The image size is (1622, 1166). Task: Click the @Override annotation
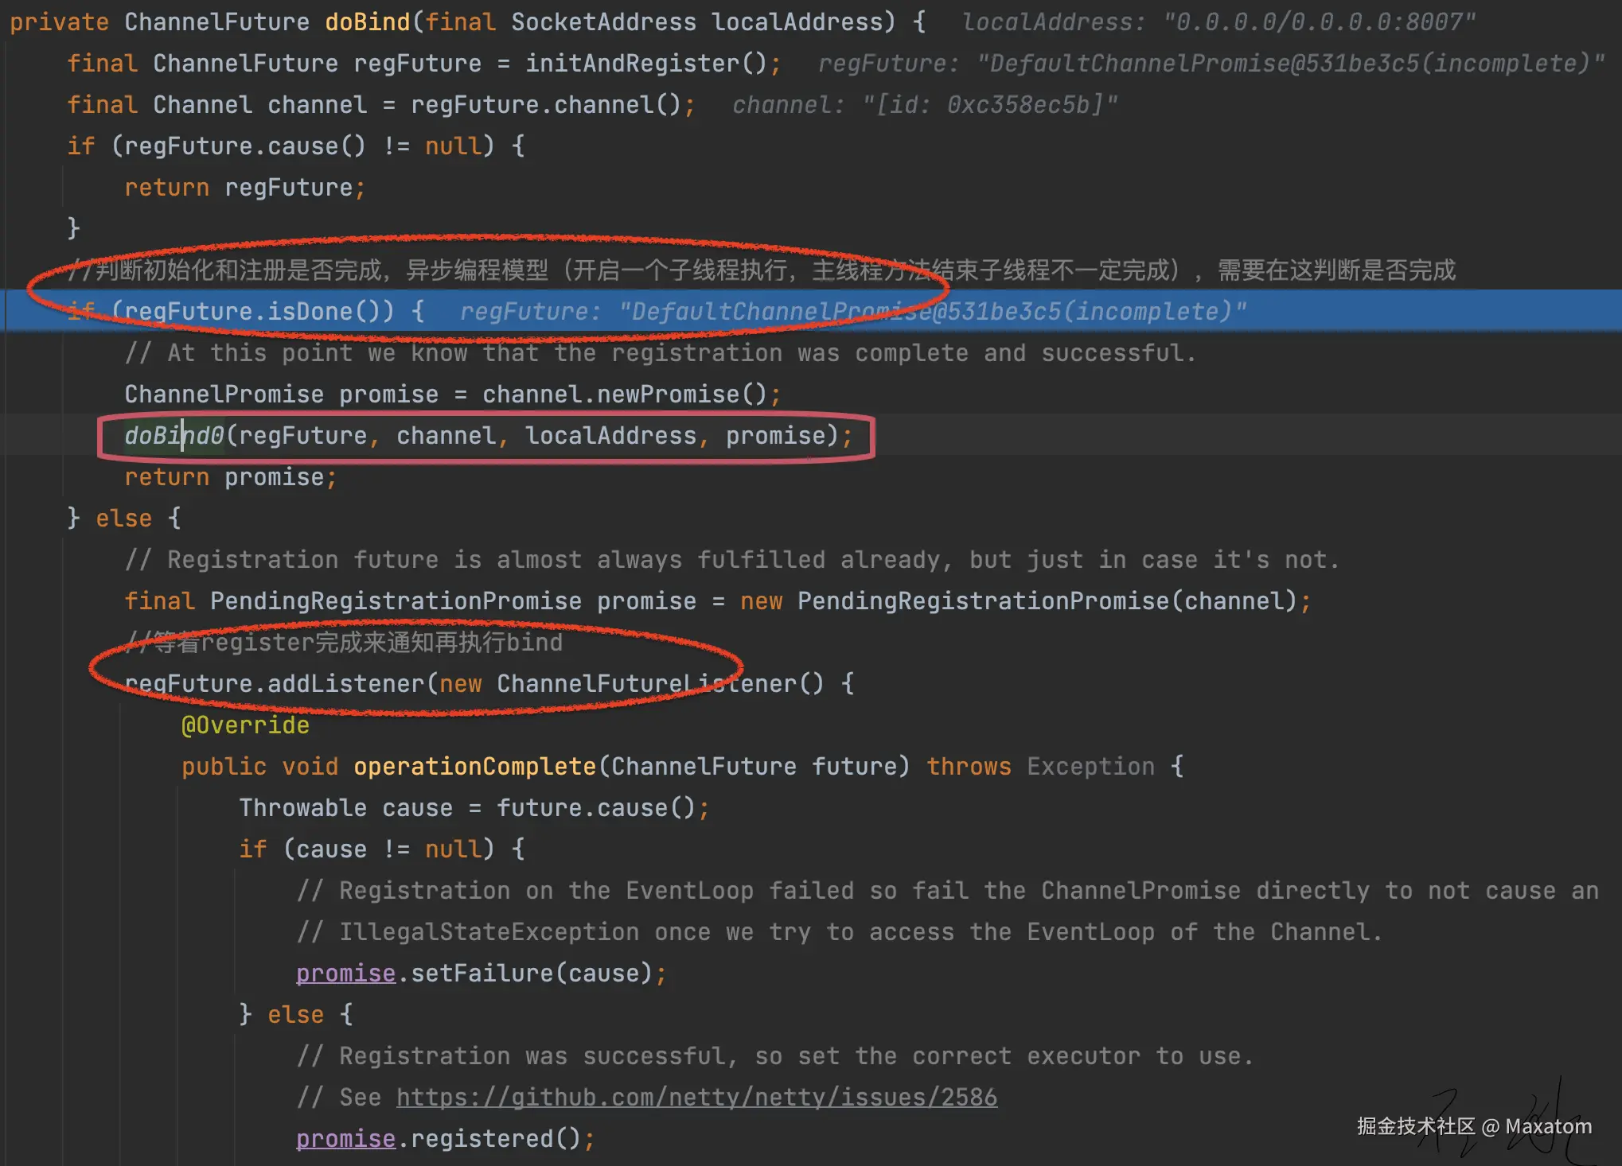click(245, 725)
